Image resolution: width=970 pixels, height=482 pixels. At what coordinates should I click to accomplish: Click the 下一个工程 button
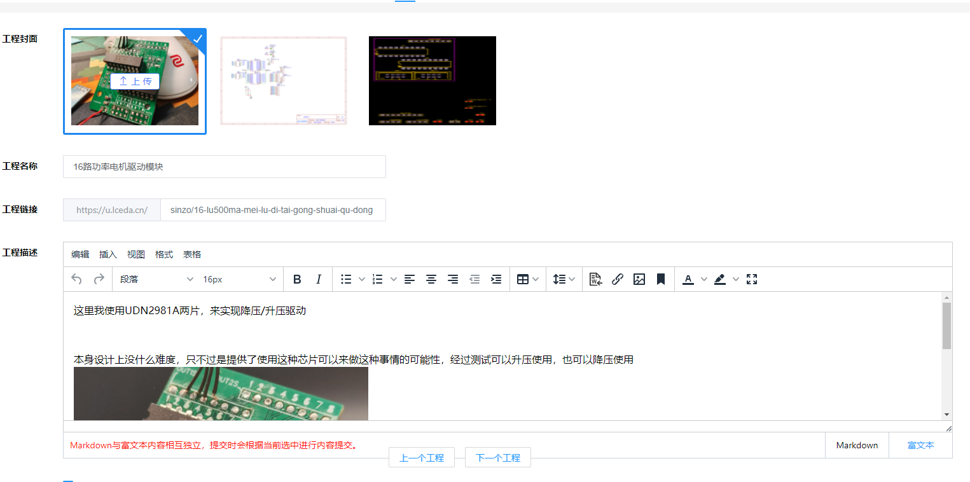pos(498,458)
